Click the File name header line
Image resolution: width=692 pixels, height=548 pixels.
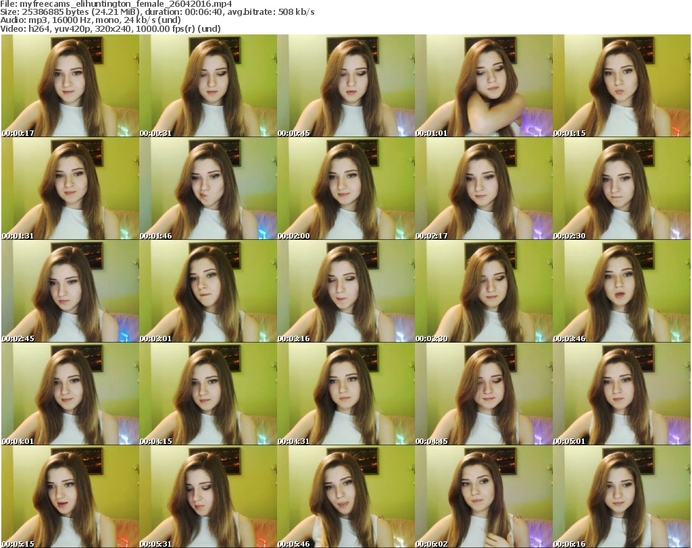coord(116,4)
